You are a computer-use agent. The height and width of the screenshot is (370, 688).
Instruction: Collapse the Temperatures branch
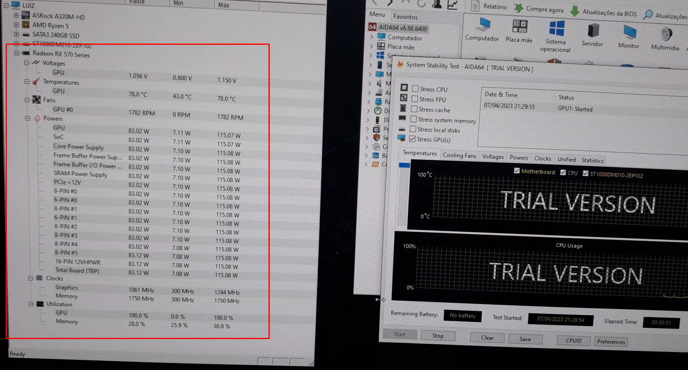tap(27, 81)
